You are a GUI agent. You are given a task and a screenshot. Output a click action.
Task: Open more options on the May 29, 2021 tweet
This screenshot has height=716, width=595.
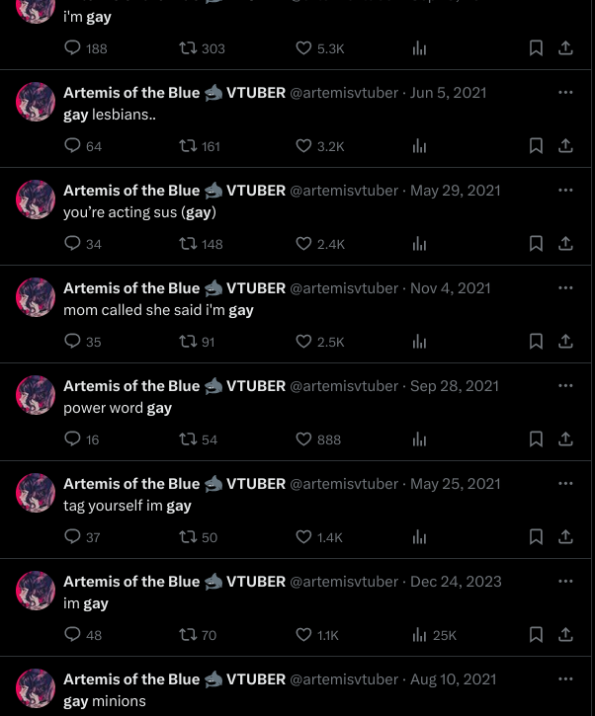pos(565,190)
